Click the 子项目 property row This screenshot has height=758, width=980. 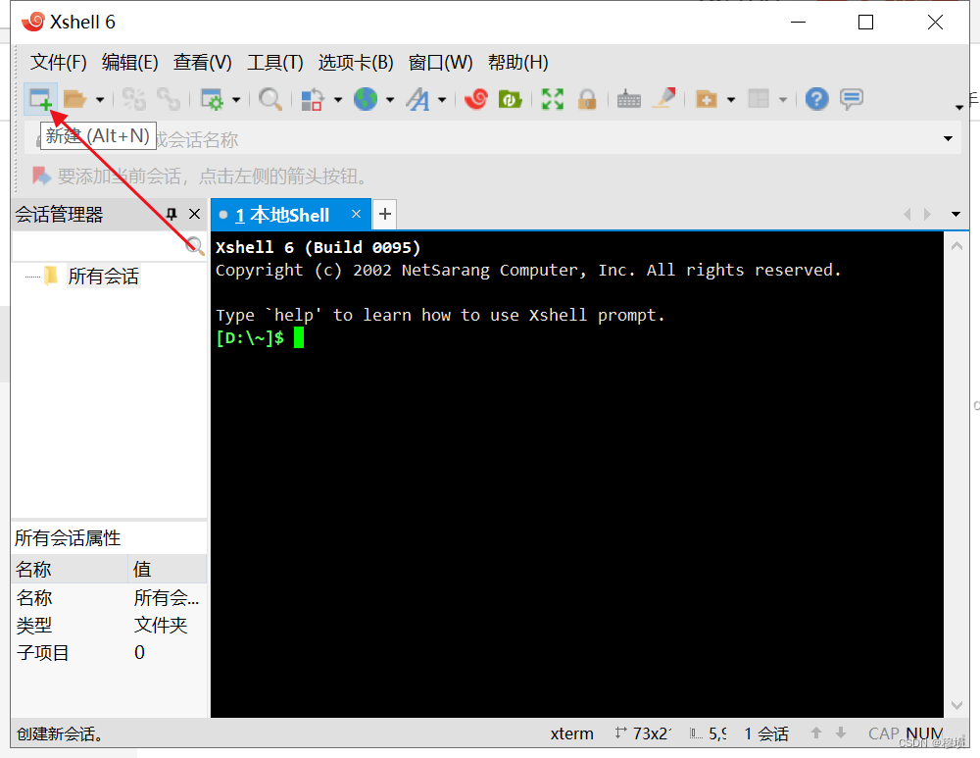(110, 652)
